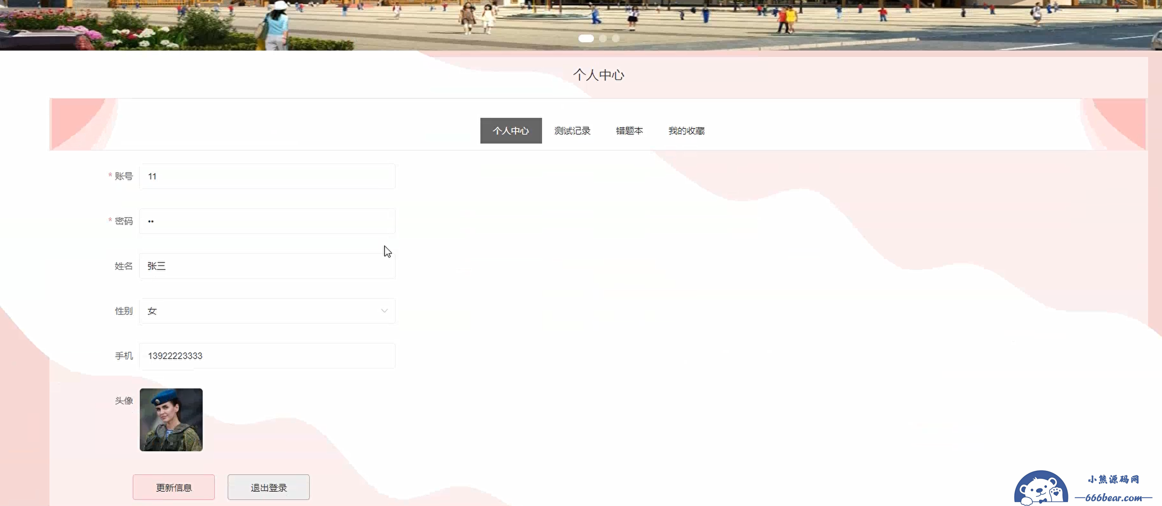Select the third carousel indicator dot
Image resolution: width=1162 pixels, height=506 pixels.
click(615, 38)
